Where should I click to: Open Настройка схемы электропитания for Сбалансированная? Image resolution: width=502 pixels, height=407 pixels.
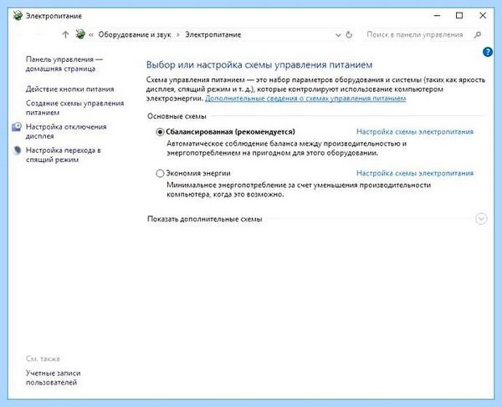pos(415,132)
